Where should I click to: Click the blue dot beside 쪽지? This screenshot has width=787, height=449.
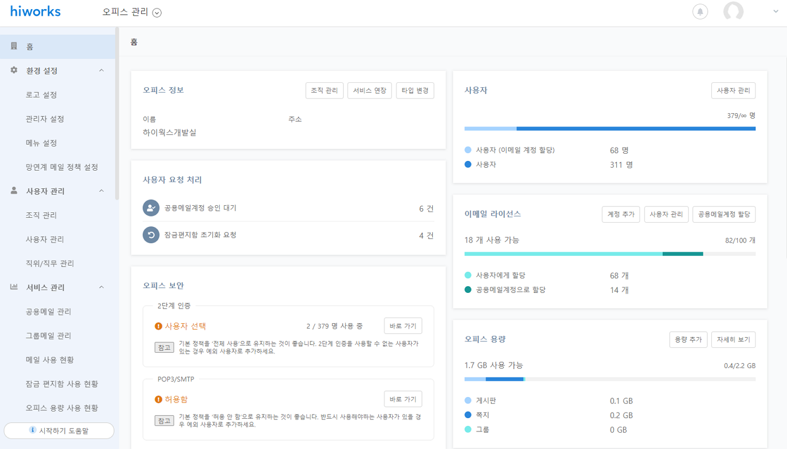coord(468,415)
